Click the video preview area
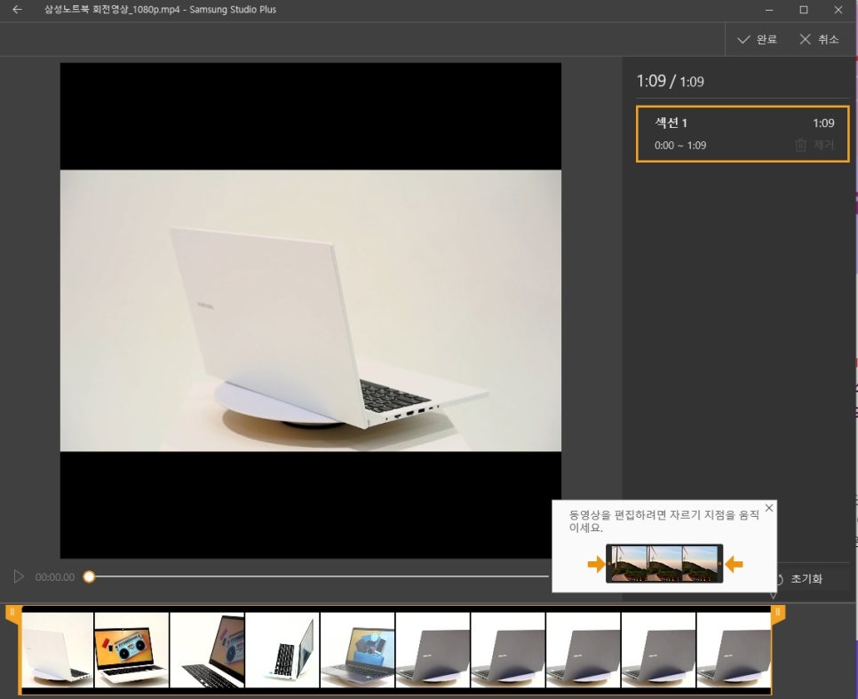Viewport: 858px width, 699px height. tap(311, 311)
